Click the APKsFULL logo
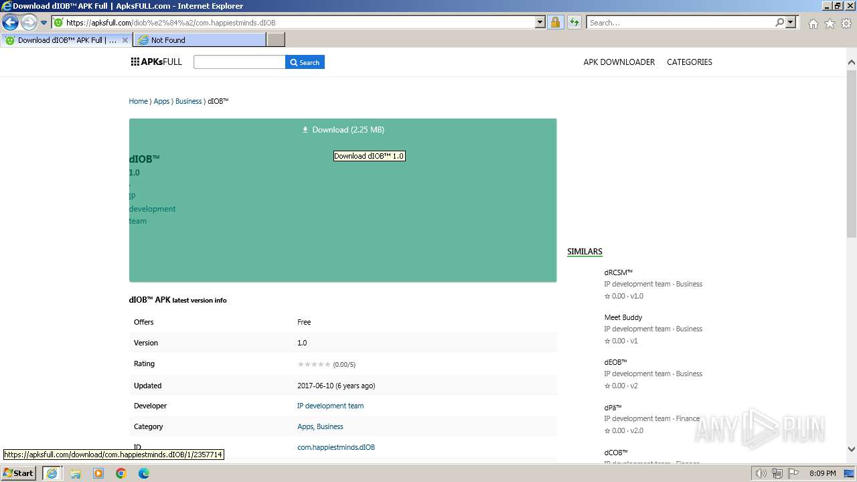 [157, 62]
